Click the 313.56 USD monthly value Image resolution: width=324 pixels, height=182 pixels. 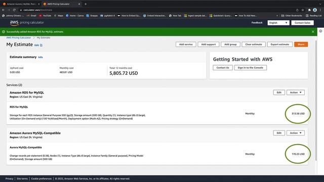[298, 114]
